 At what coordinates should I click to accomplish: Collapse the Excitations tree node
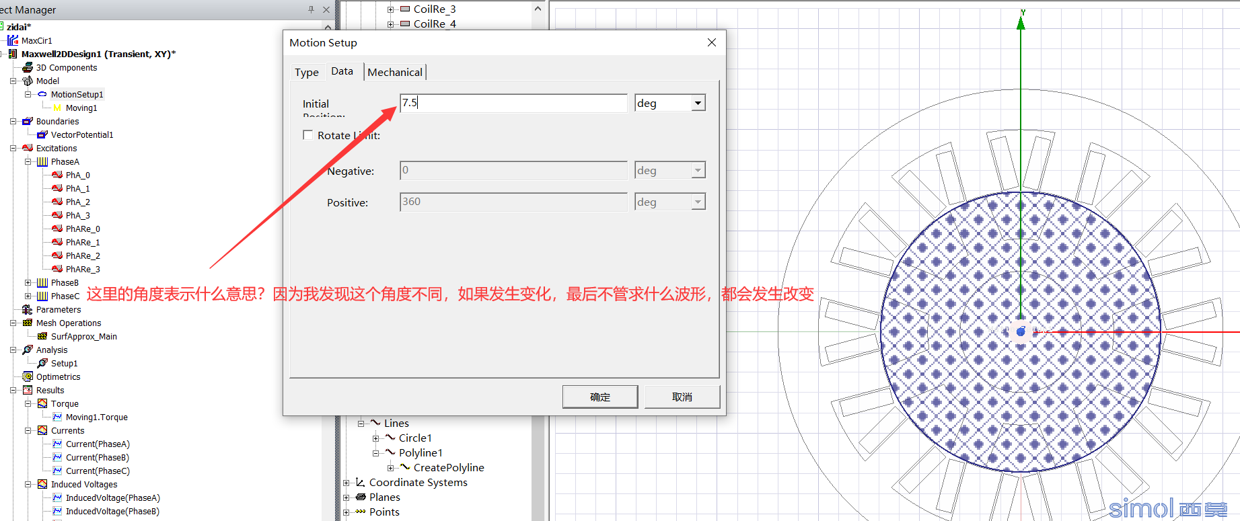[13, 148]
